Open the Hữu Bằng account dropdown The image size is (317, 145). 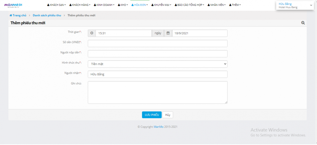[x=295, y=6]
